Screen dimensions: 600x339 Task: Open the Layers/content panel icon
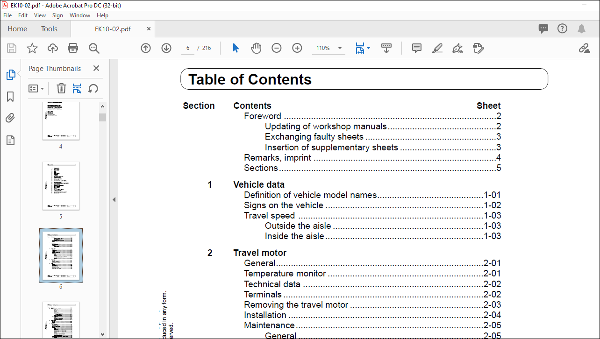(x=10, y=140)
